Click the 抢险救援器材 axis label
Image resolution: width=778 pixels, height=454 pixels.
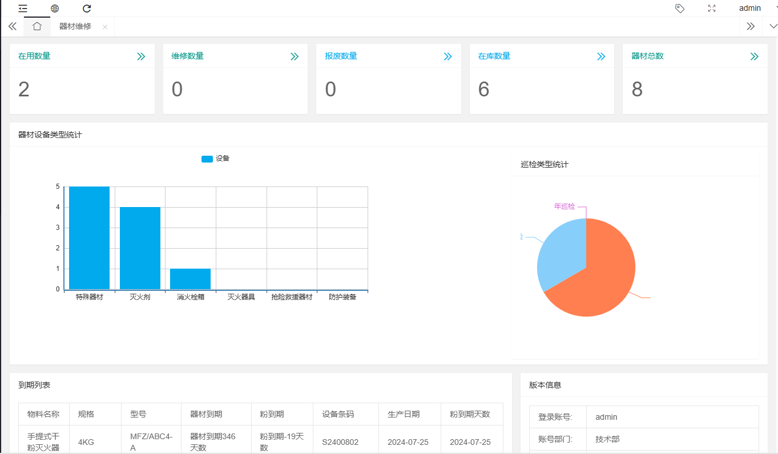(x=292, y=297)
